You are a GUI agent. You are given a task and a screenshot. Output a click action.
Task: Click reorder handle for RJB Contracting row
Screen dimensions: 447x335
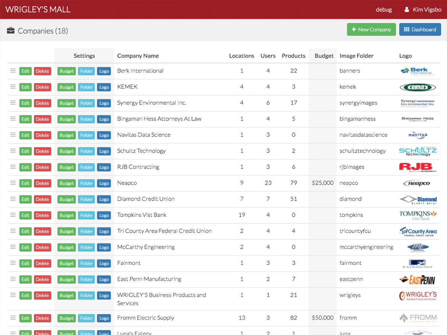click(13, 167)
